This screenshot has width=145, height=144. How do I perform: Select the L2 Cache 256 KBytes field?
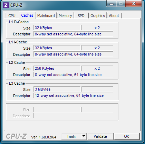click(x=57, y=68)
